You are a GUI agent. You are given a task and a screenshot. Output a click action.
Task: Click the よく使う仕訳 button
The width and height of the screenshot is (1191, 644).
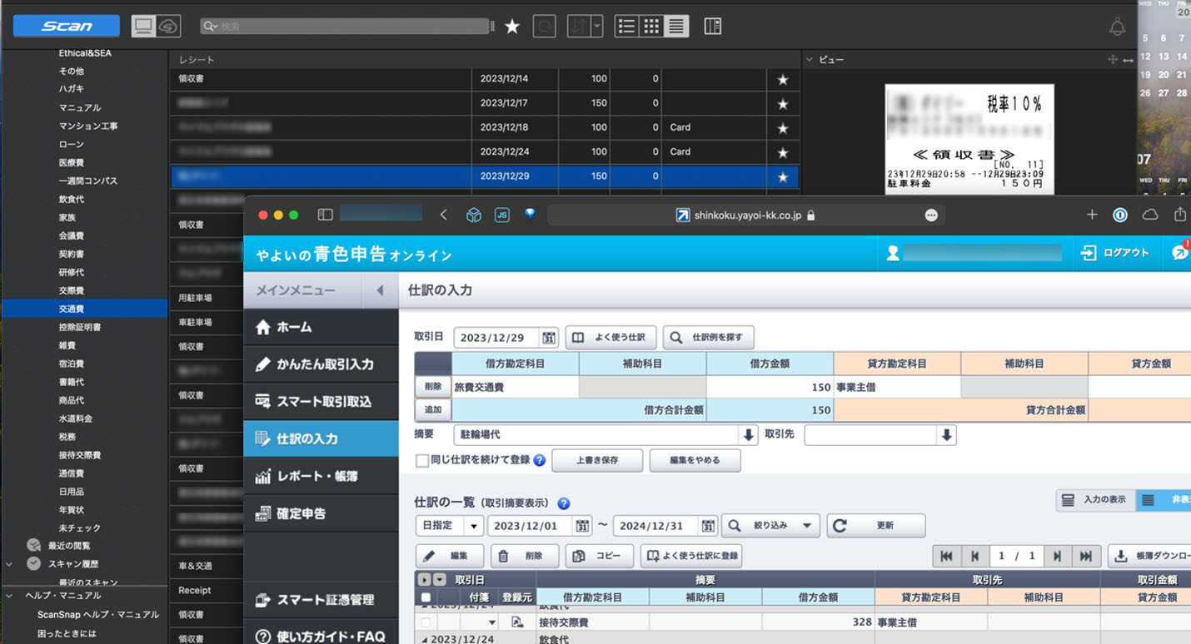point(611,337)
